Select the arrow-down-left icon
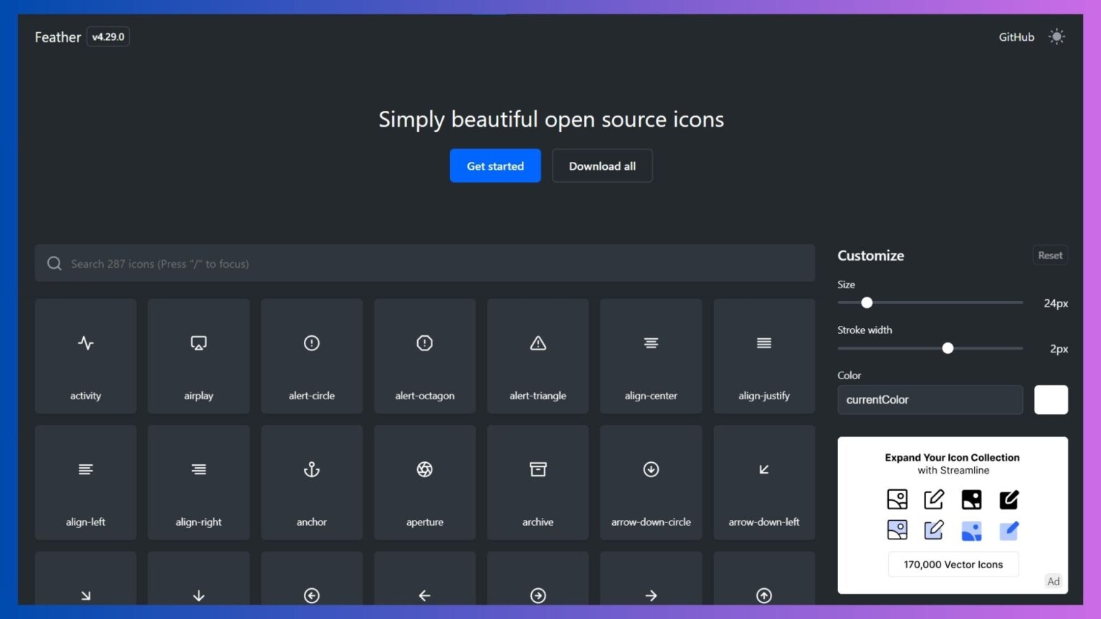 (763, 482)
